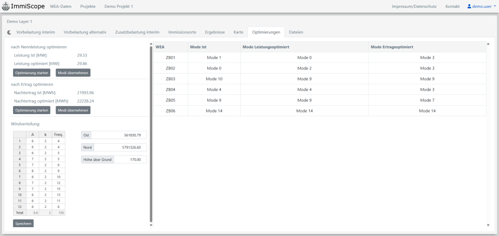Click Freq. cell of wind sector 10

(x=58, y=195)
